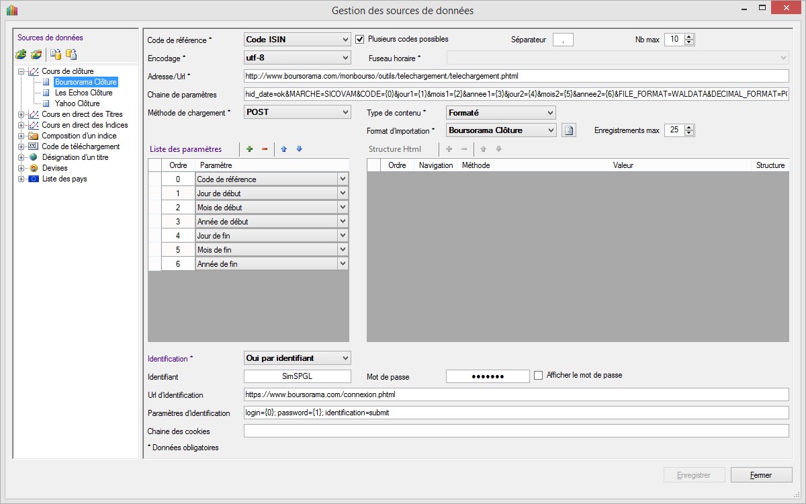The image size is (806, 504).
Task: Click the add data source icon
Action: 21,54
